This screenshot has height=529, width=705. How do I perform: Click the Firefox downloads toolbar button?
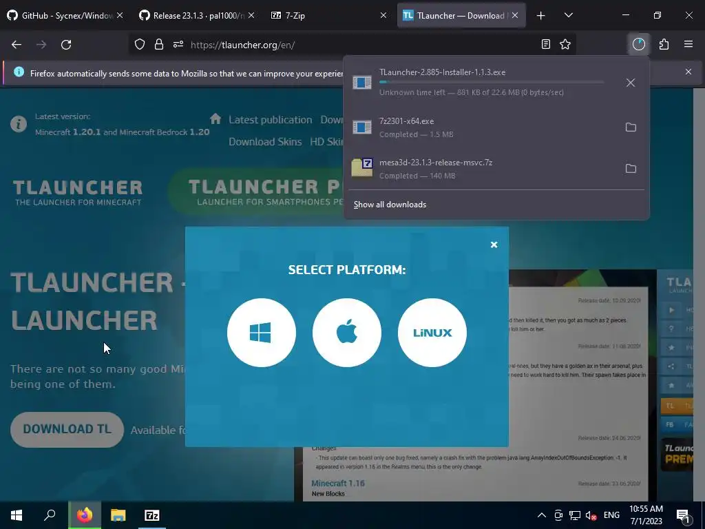(638, 45)
